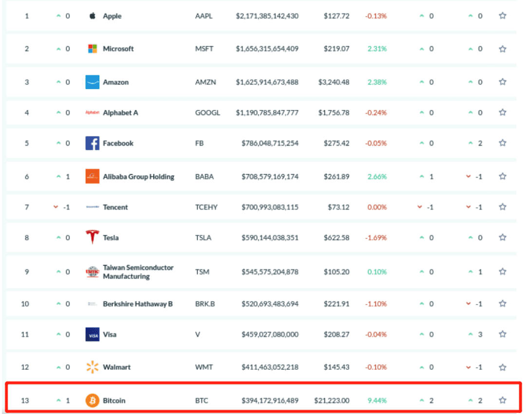Toggle the Tencent row star

click(x=503, y=207)
